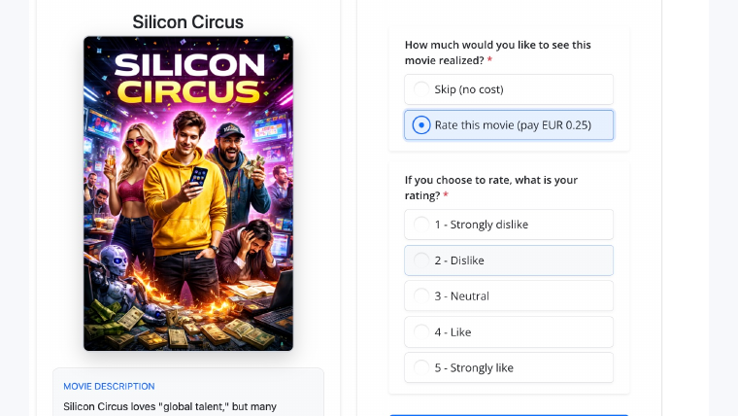Click the red asterisk after "your rating?"
Viewport: 738px width, 416px height.
click(x=446, y=195)
